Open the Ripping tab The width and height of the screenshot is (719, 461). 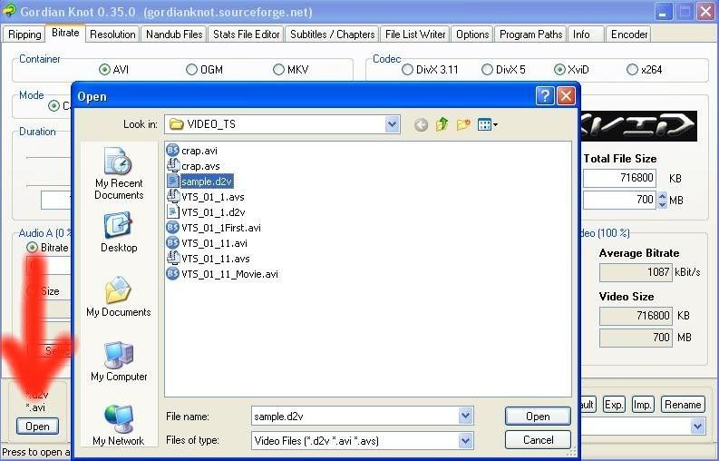click(24, 34)
